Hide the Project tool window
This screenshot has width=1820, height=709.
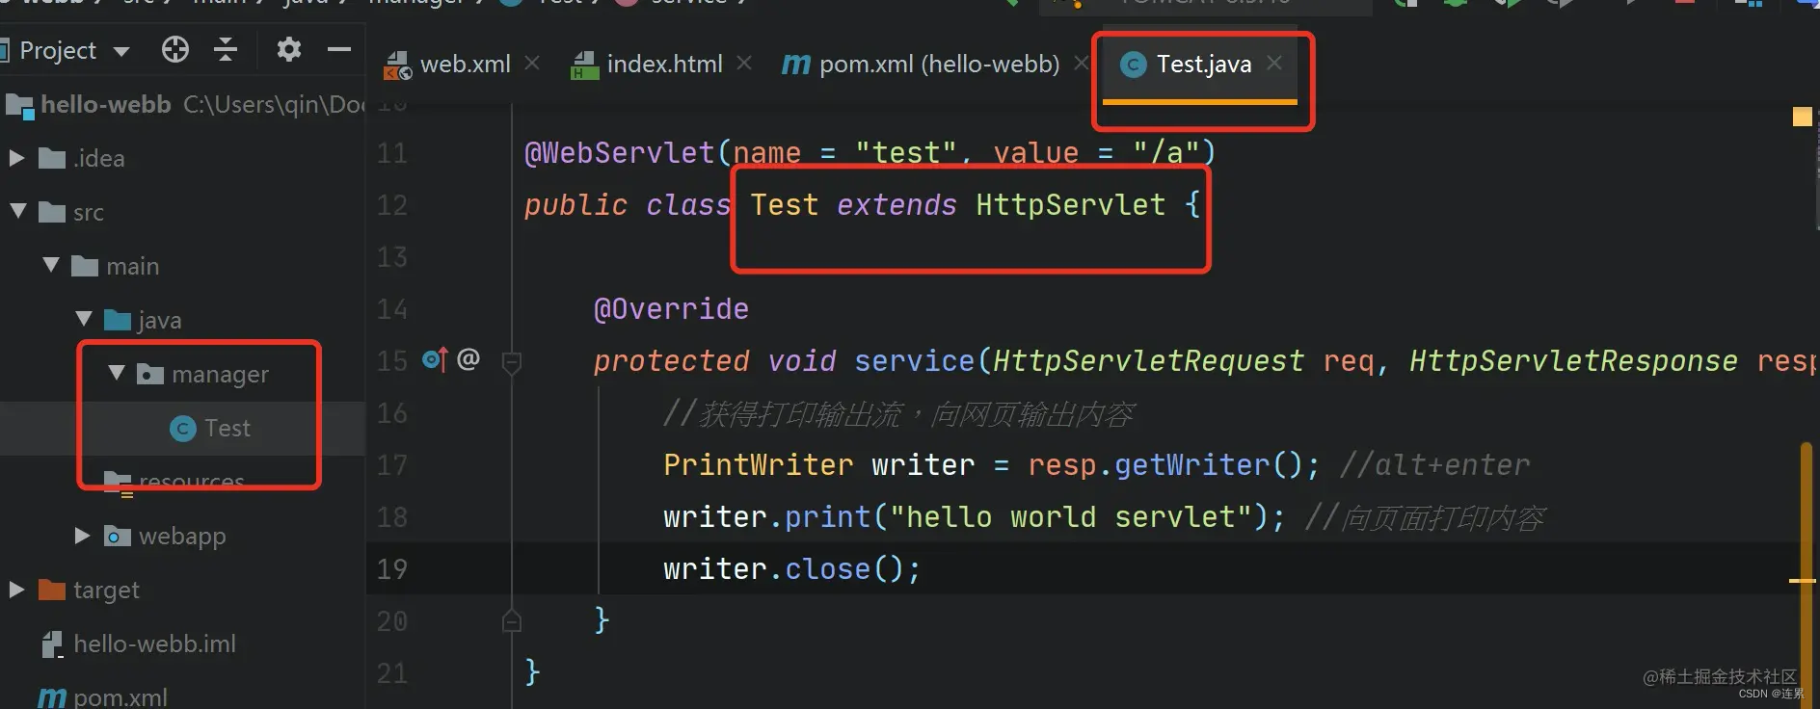click(338, 49)
